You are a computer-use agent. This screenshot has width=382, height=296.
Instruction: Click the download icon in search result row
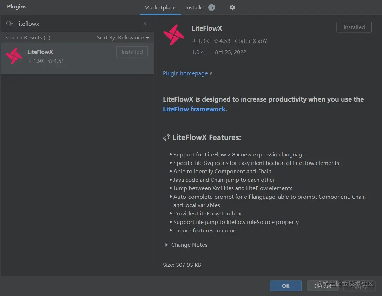point(30,61)
